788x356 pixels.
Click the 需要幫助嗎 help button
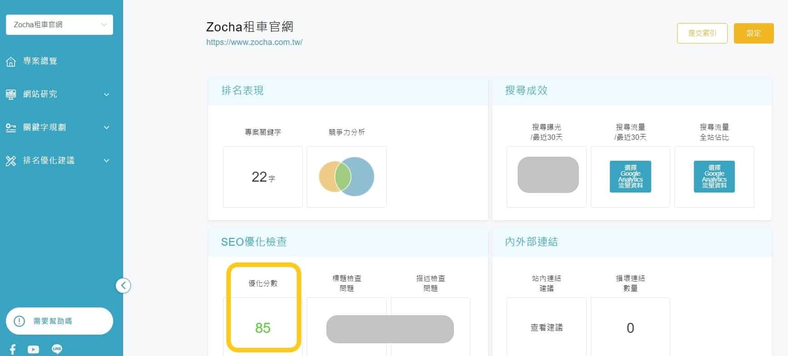(x=59, y=321)
